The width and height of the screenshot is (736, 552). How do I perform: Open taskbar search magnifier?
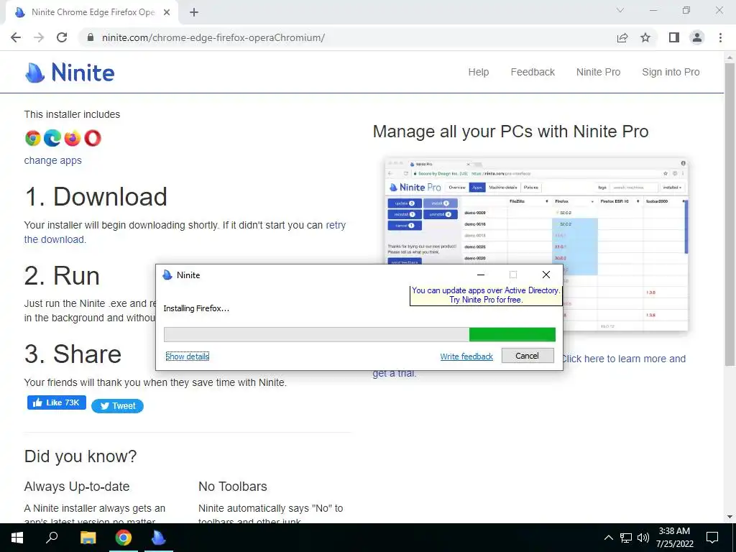52,538
